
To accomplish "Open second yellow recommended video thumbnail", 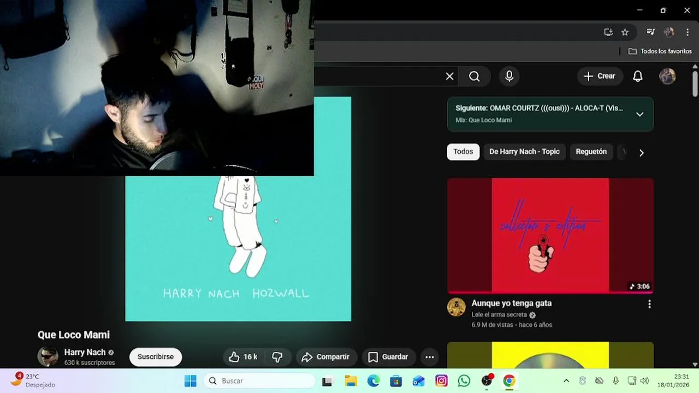I will (x=550, y=355).
